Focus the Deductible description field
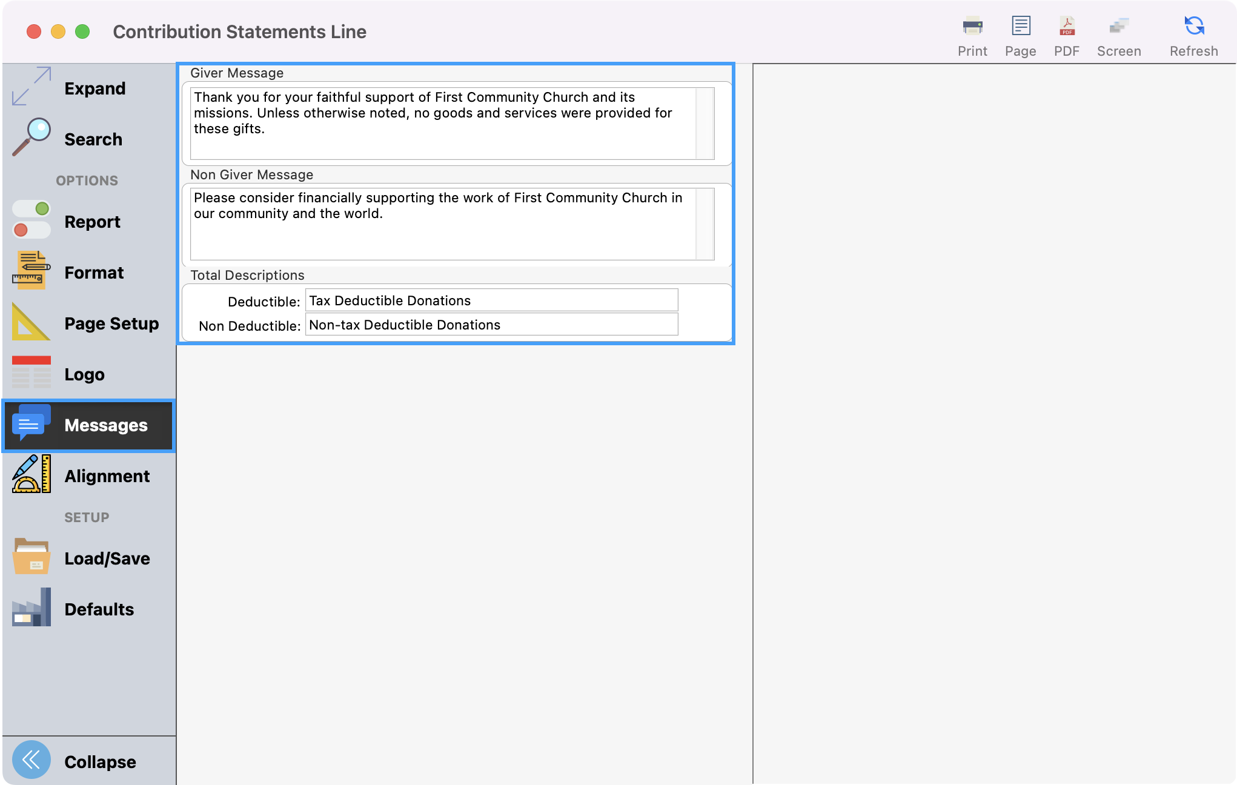The width and height of the screenshot is (1237, 785). (491, 300)
